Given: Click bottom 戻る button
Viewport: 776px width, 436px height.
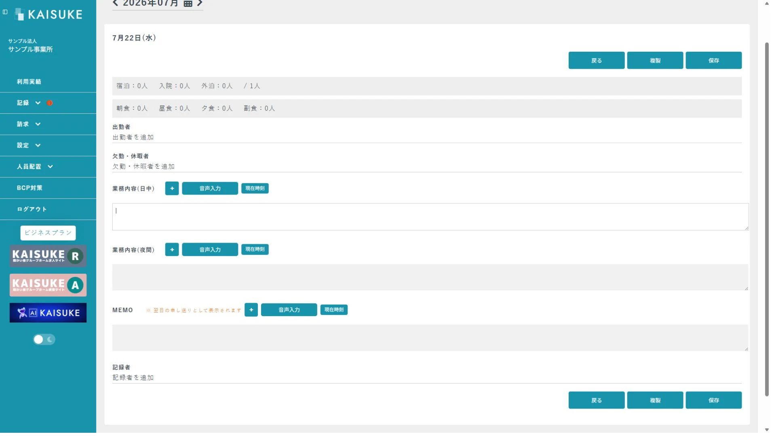Looking at the screenshot, I should (x=597, y=400).
